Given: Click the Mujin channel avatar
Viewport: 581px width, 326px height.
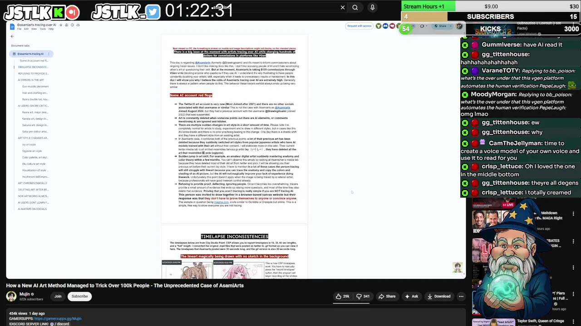Looking at the screenshot, I should (x=11, y=296).
